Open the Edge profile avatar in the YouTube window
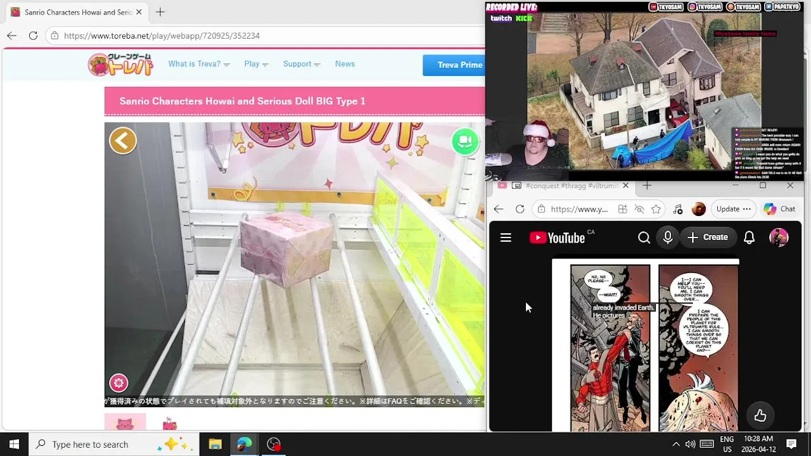Image resolution: width=811 pixels, height=456 pixels. click(699, 209)
